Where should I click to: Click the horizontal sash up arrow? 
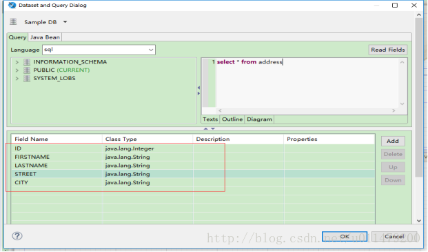coord(206,128)
